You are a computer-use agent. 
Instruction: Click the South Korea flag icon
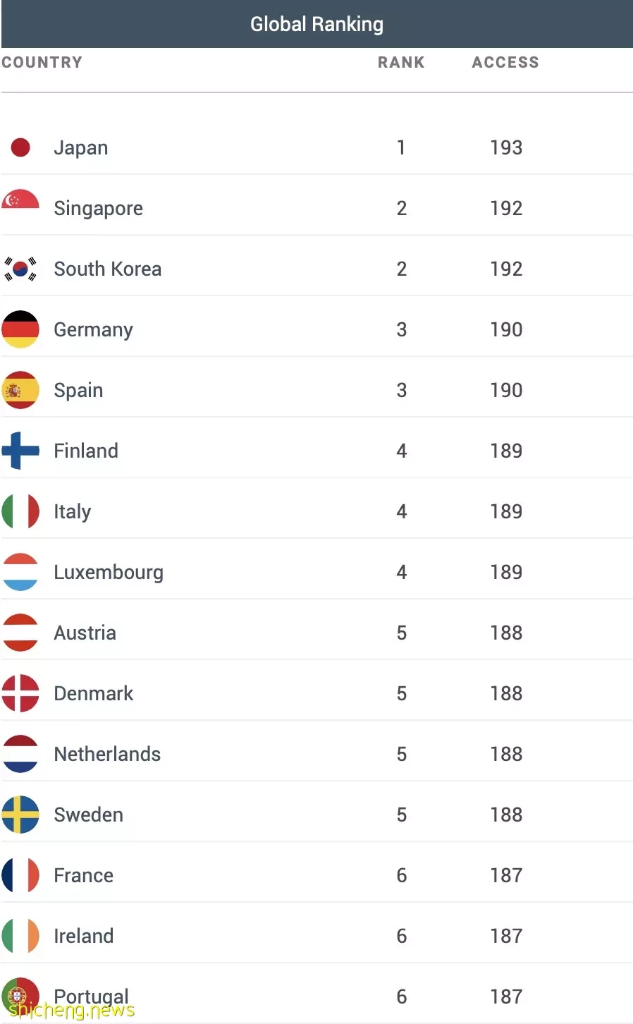(x=20, y=269)
